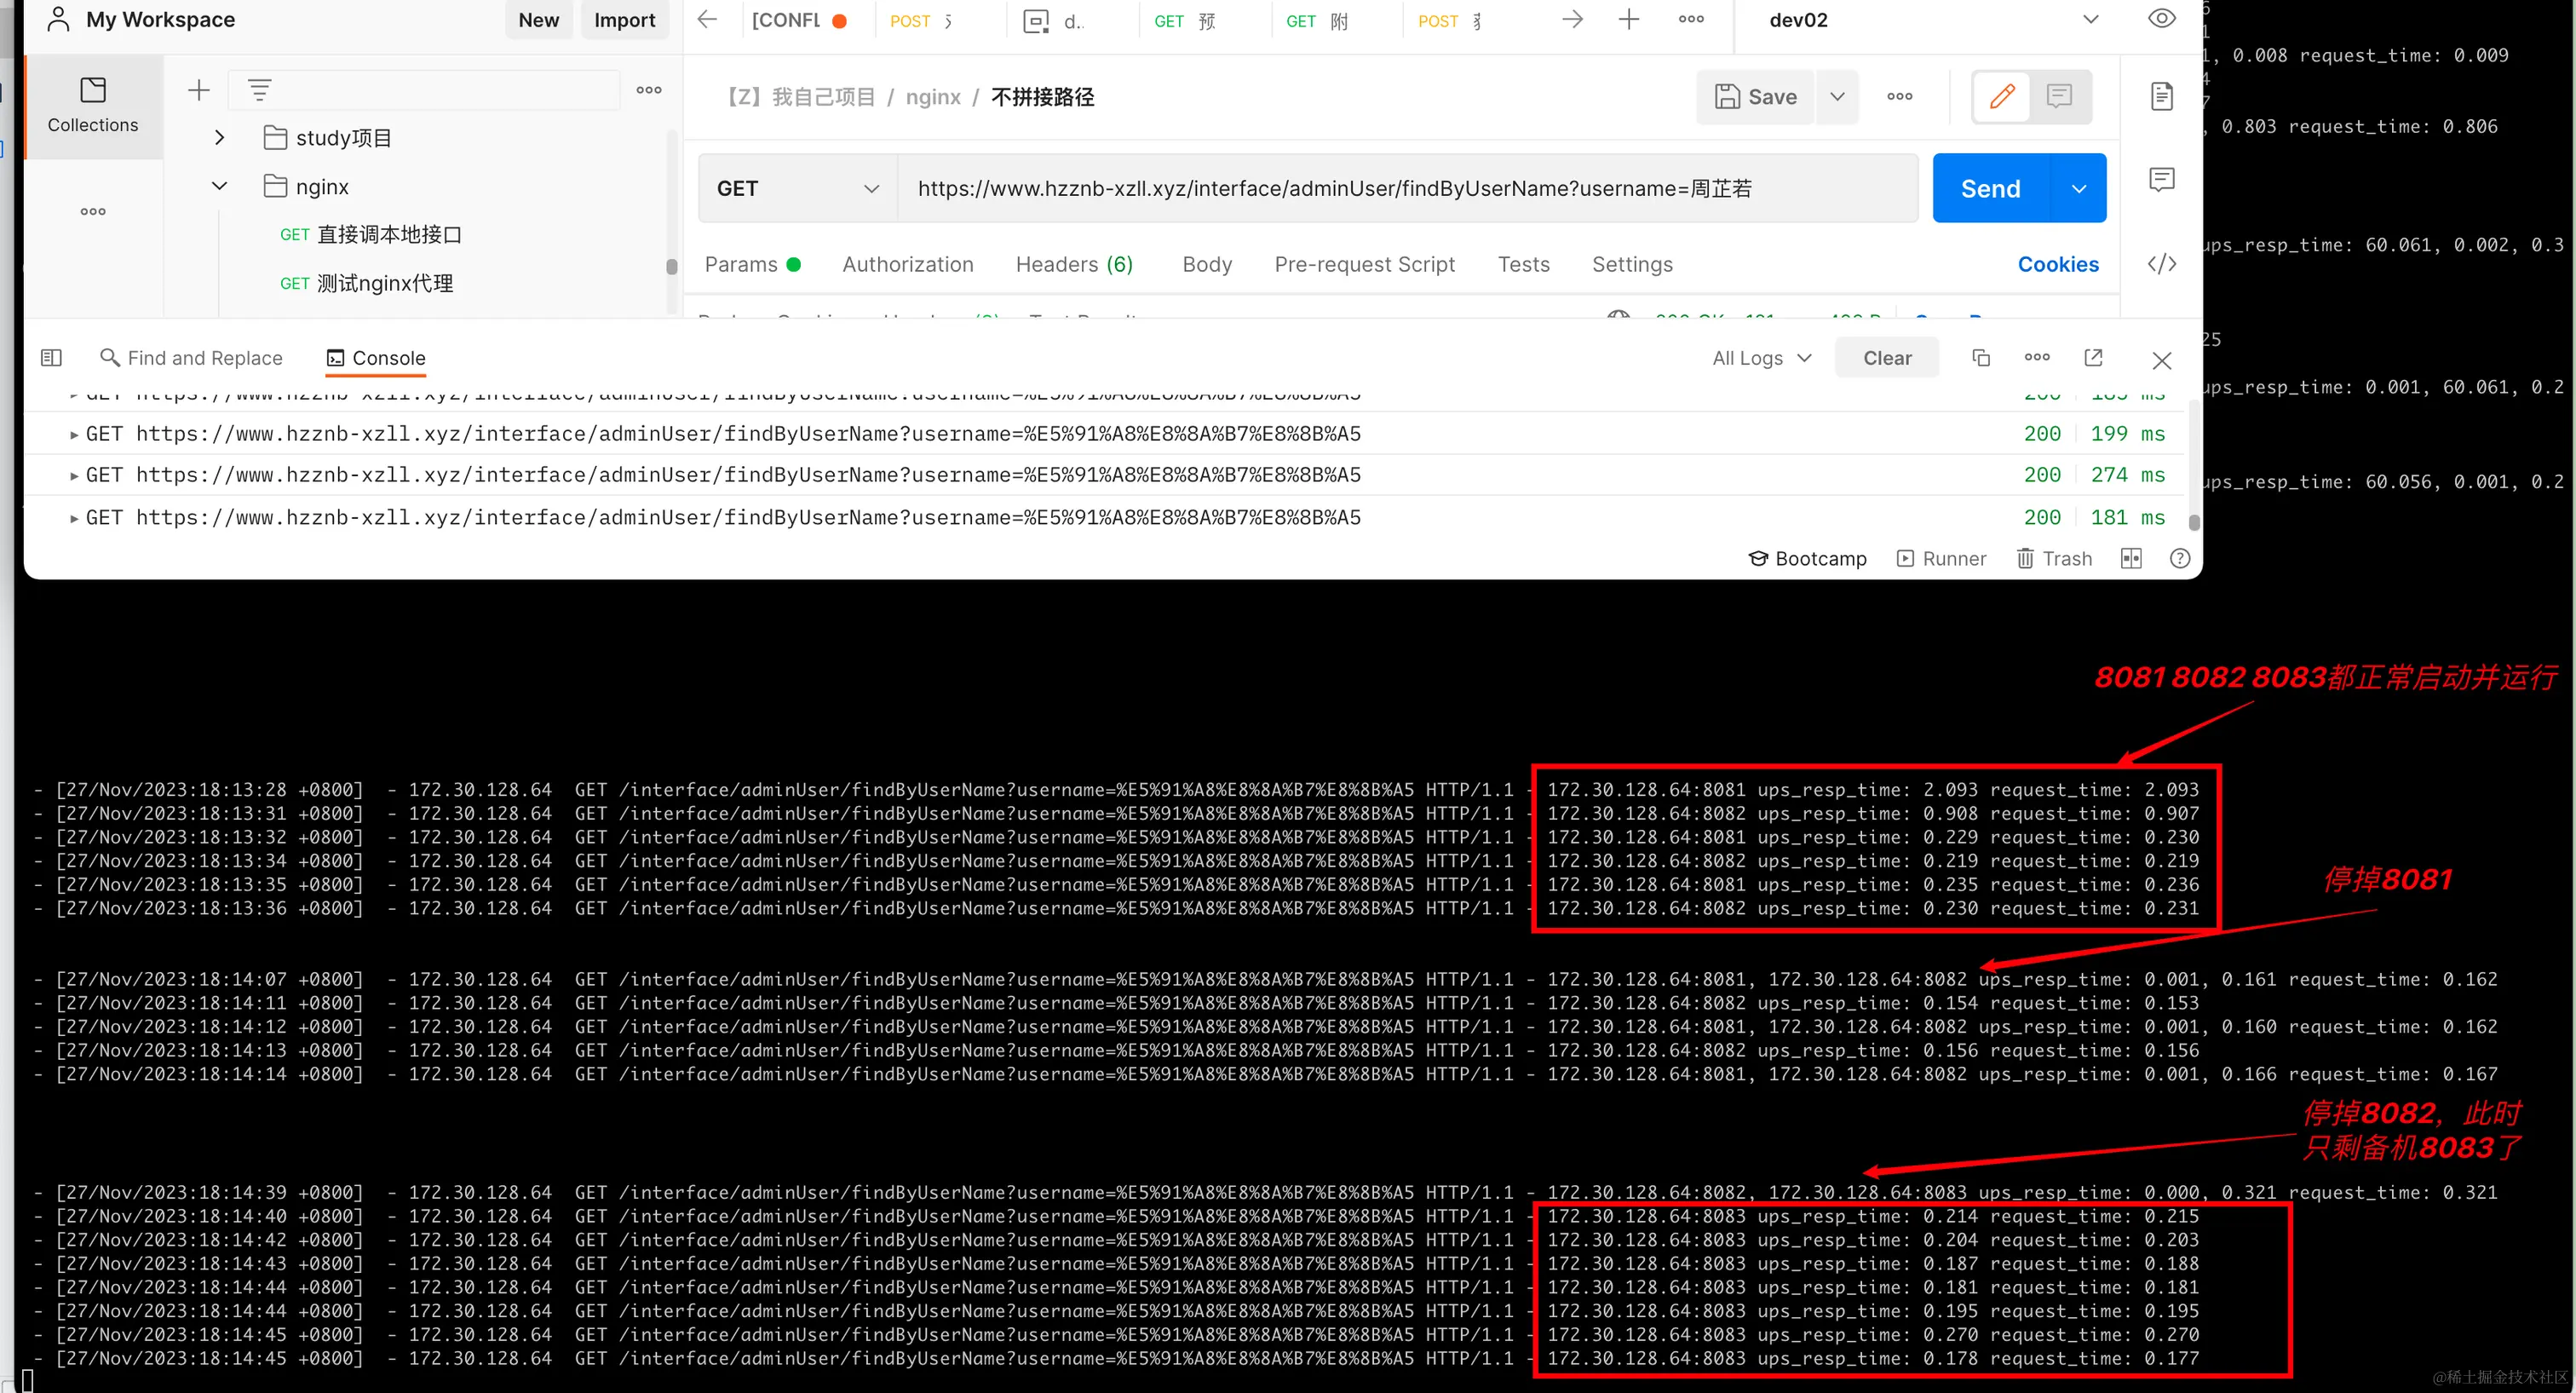Go to next tab with forward arrow
Viewport: 2576px width, 1393px height.
(1572, 19)
